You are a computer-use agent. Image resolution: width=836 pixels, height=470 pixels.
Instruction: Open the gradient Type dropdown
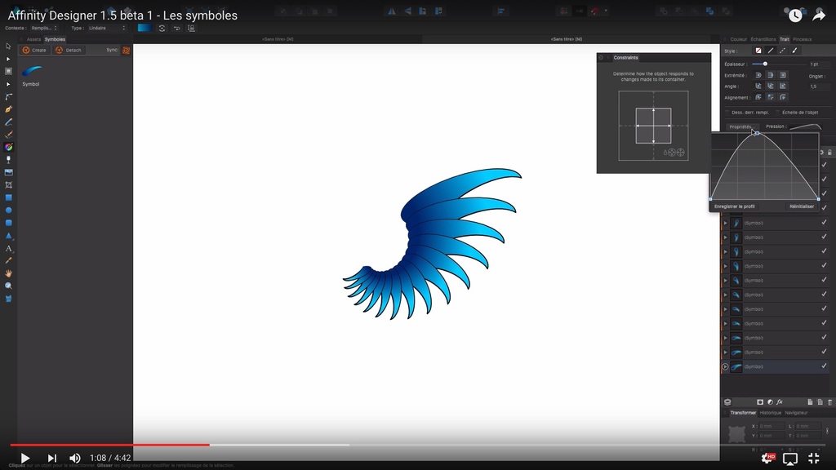[107, 29]
